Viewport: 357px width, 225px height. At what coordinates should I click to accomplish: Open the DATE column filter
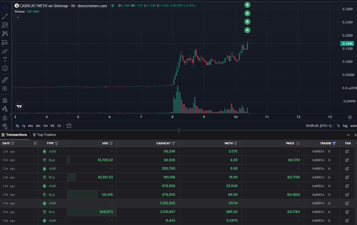12,143
